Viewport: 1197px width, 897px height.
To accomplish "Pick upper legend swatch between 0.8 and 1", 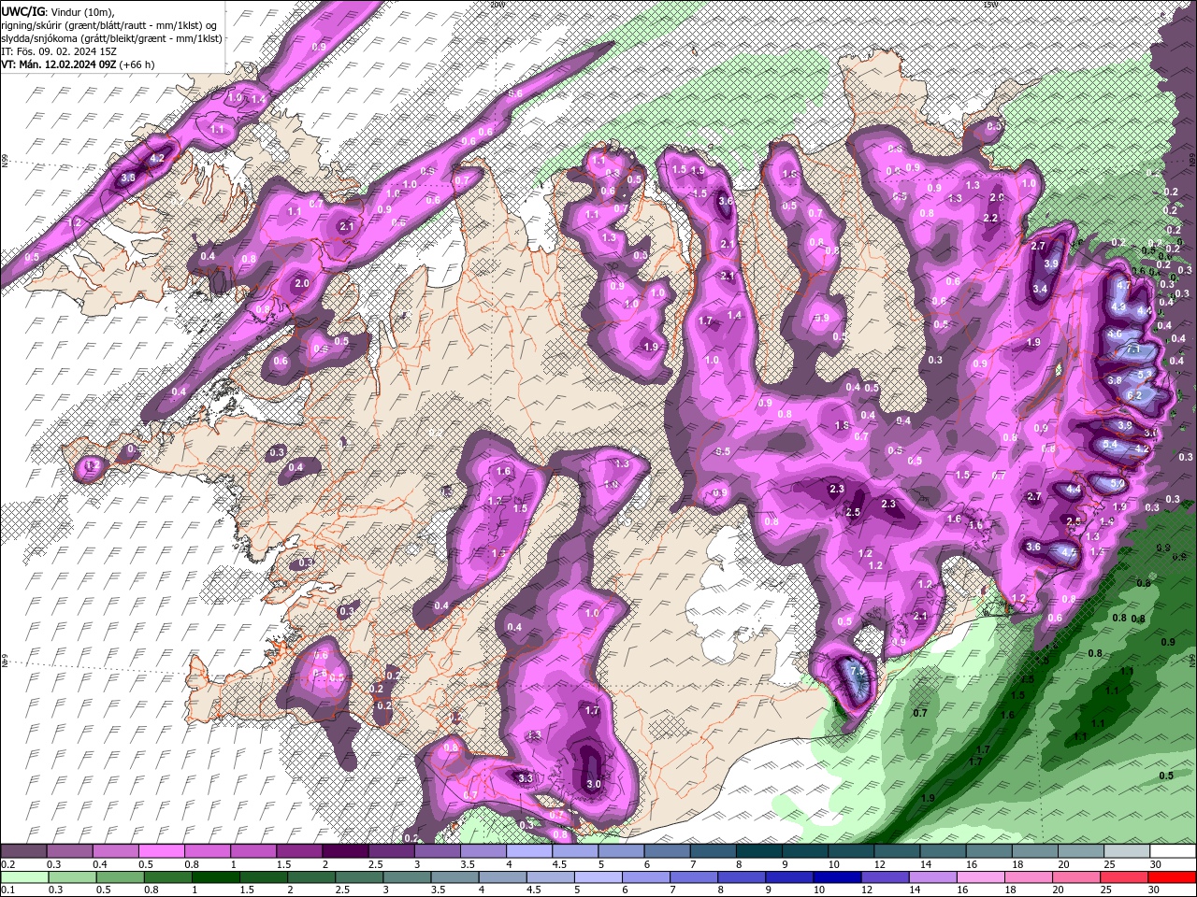I will tap(208, 850).
